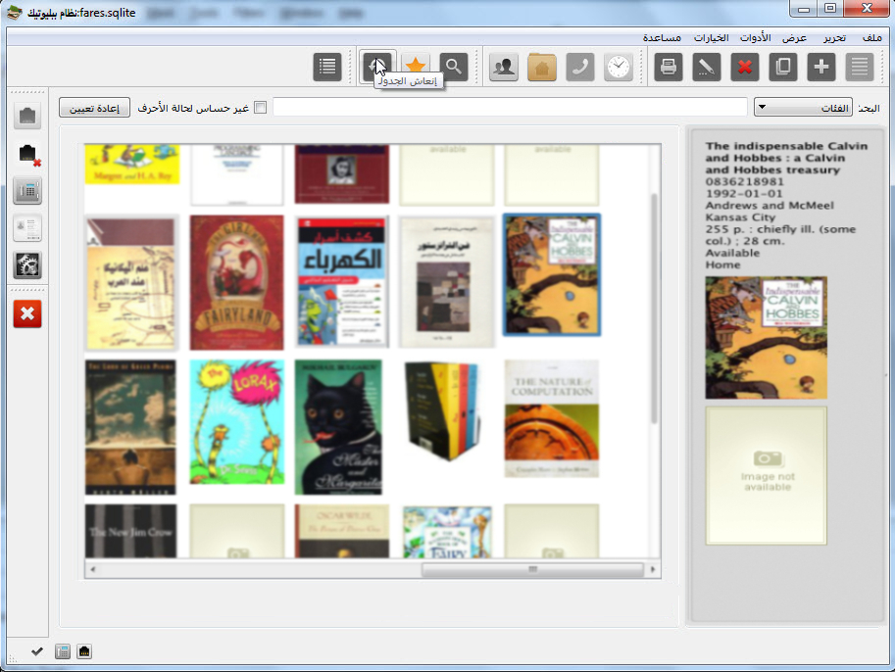Image resolution: width=895 pixels, height=672 pixels.
Task: Select the dark sky and figure book cover
Action: pos(130,427)
